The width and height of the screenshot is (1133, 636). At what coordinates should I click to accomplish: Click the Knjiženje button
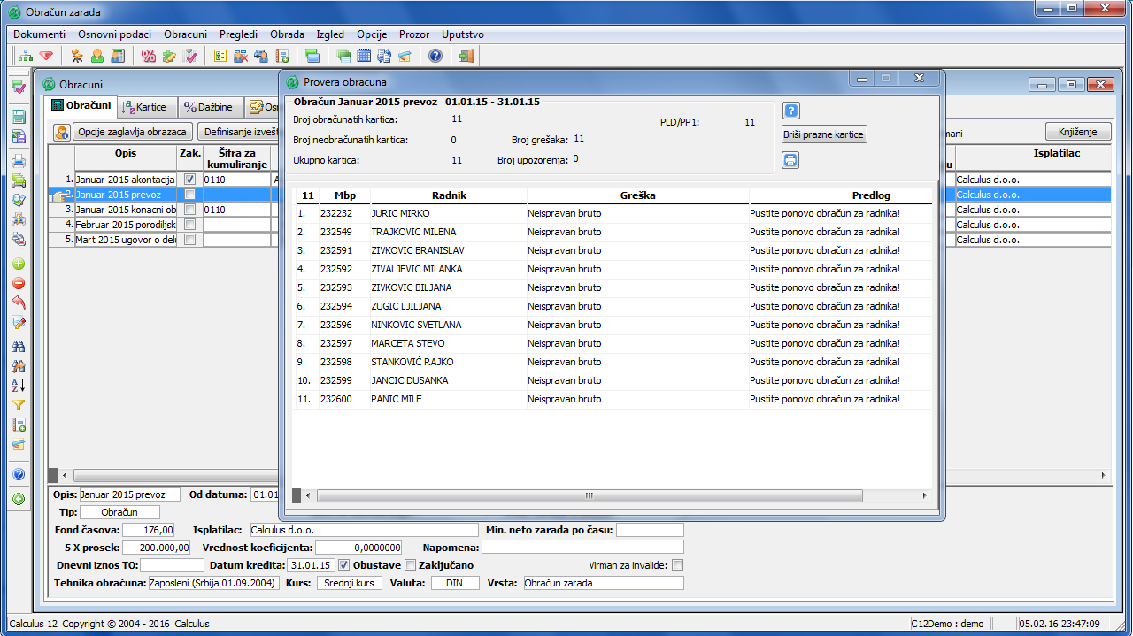1077,132
